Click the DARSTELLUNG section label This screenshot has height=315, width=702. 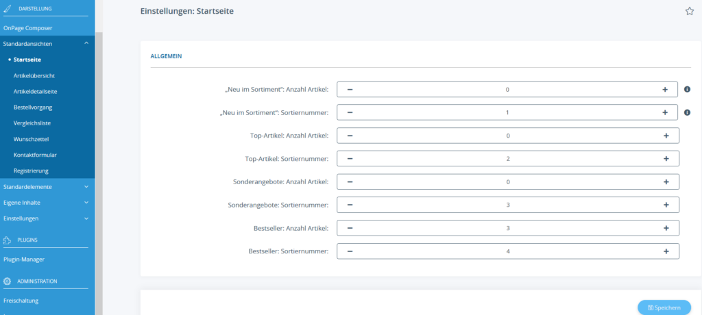click(36, 8)
